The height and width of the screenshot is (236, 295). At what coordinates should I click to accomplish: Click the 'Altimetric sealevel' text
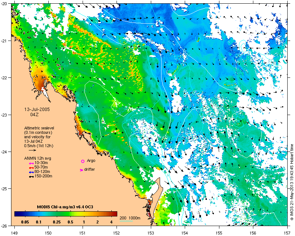point(39,128)
